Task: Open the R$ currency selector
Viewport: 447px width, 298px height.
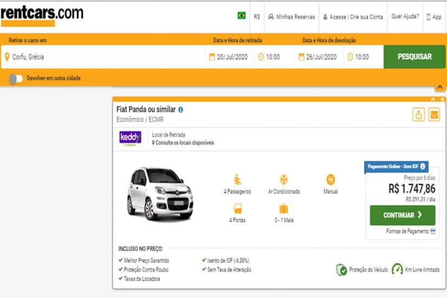Action: [257, 17]
